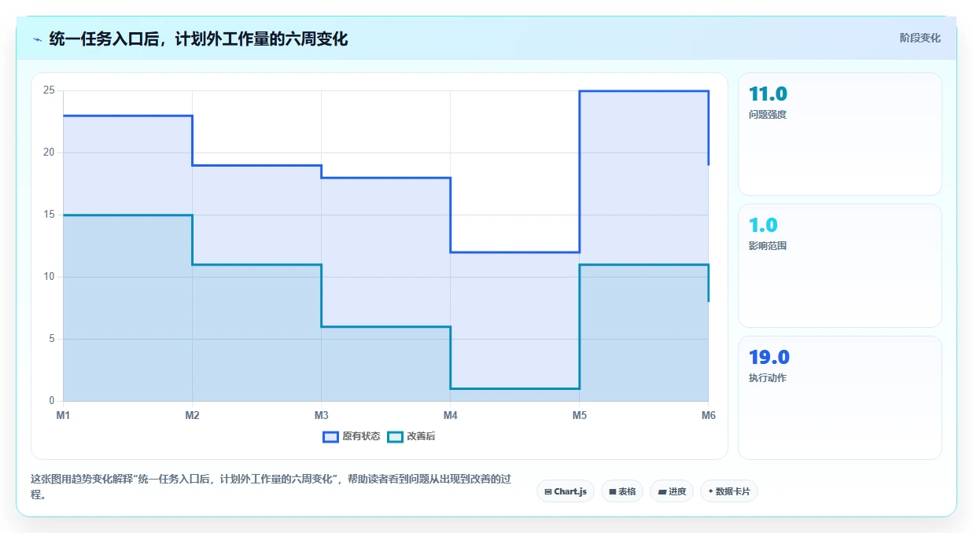Click the 25 y-axis label
973x533 pixels.
click(49, 90)
